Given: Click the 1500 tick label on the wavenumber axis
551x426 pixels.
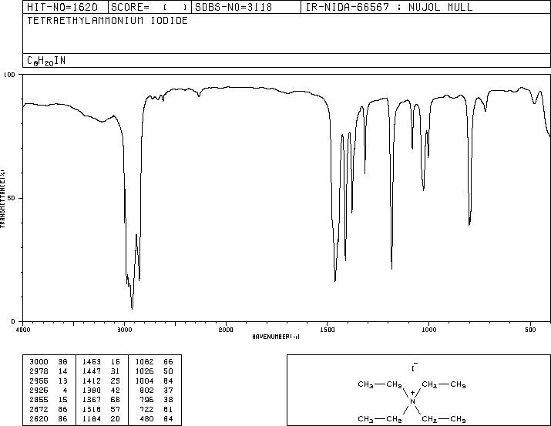Looking at the screenshot, I should coord(328,330).
